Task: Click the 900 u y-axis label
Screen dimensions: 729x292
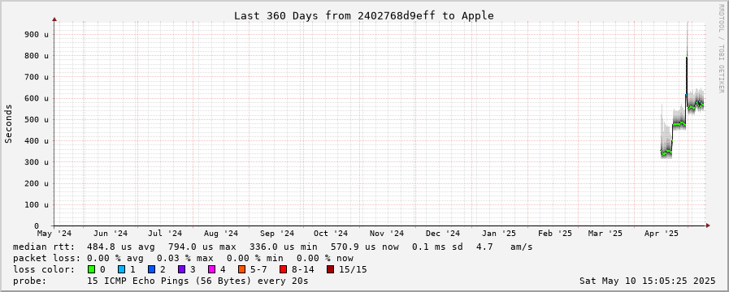Action: tap(40, 34)
